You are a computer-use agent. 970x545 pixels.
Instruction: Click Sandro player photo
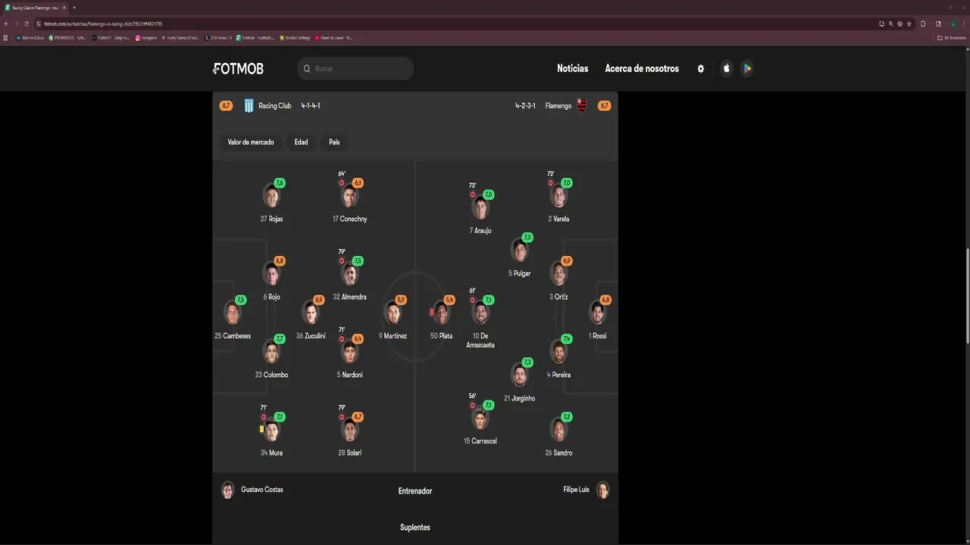coord(559,431)
